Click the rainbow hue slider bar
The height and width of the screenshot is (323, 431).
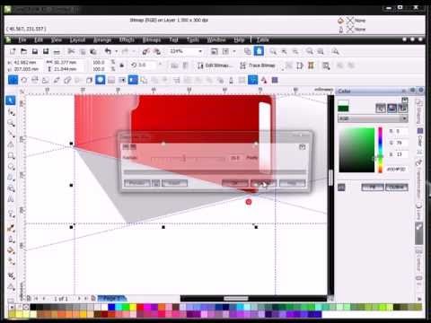click(380, 150)
